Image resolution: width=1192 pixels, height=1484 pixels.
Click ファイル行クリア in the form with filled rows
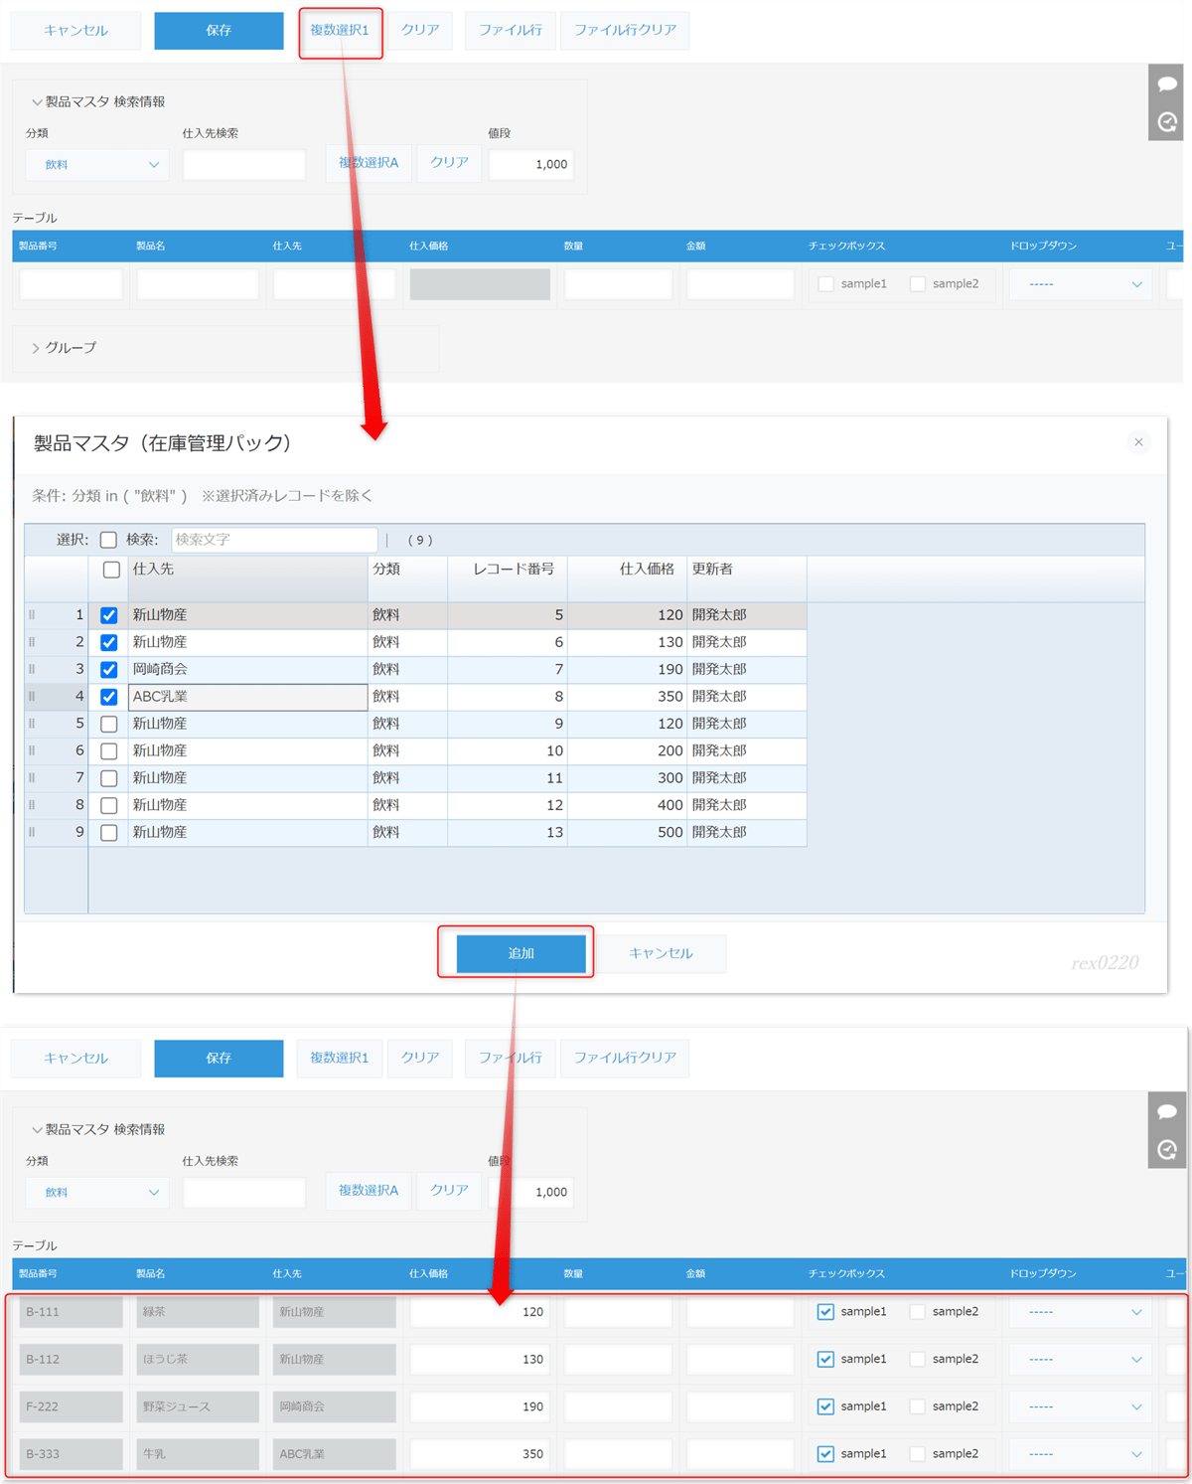625,1058
